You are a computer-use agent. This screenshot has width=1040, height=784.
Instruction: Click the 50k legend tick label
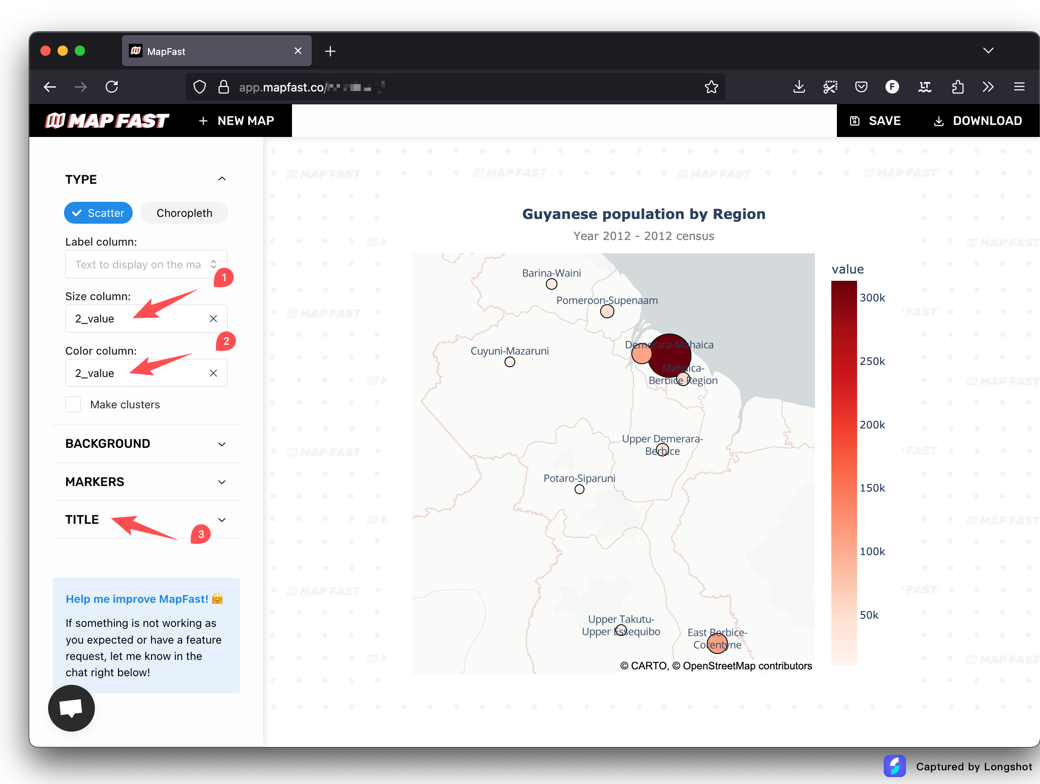869,615
